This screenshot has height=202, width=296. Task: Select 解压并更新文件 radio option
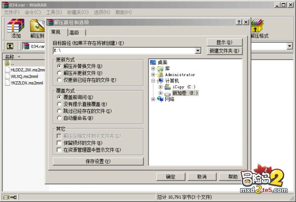tap(59, 73)
